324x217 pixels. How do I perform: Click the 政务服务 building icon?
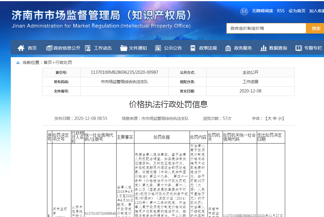pyautogui.click(x=228, y=48)
